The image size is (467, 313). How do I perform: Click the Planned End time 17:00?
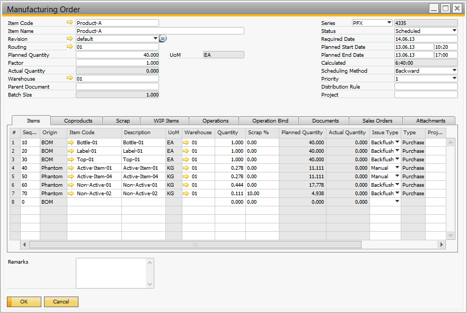(446, 55)
